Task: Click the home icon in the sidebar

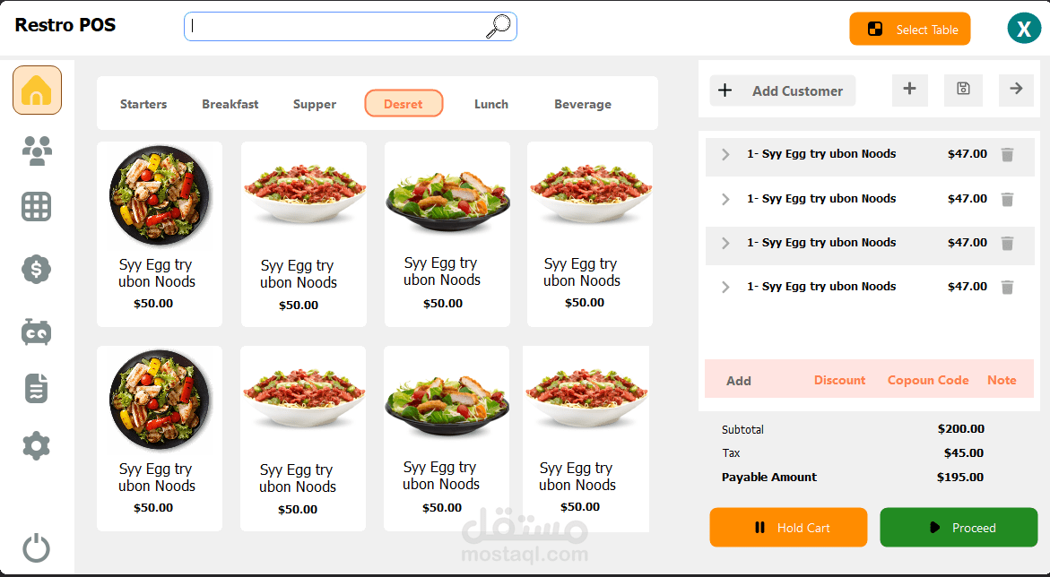Action: (36, 90)
